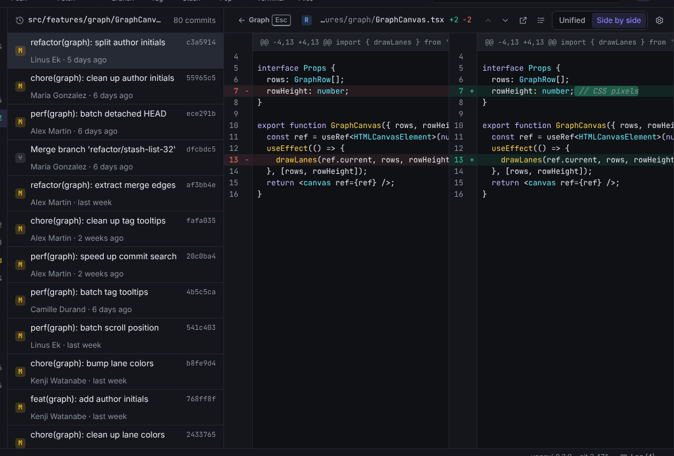Return to Graph view

259,20
